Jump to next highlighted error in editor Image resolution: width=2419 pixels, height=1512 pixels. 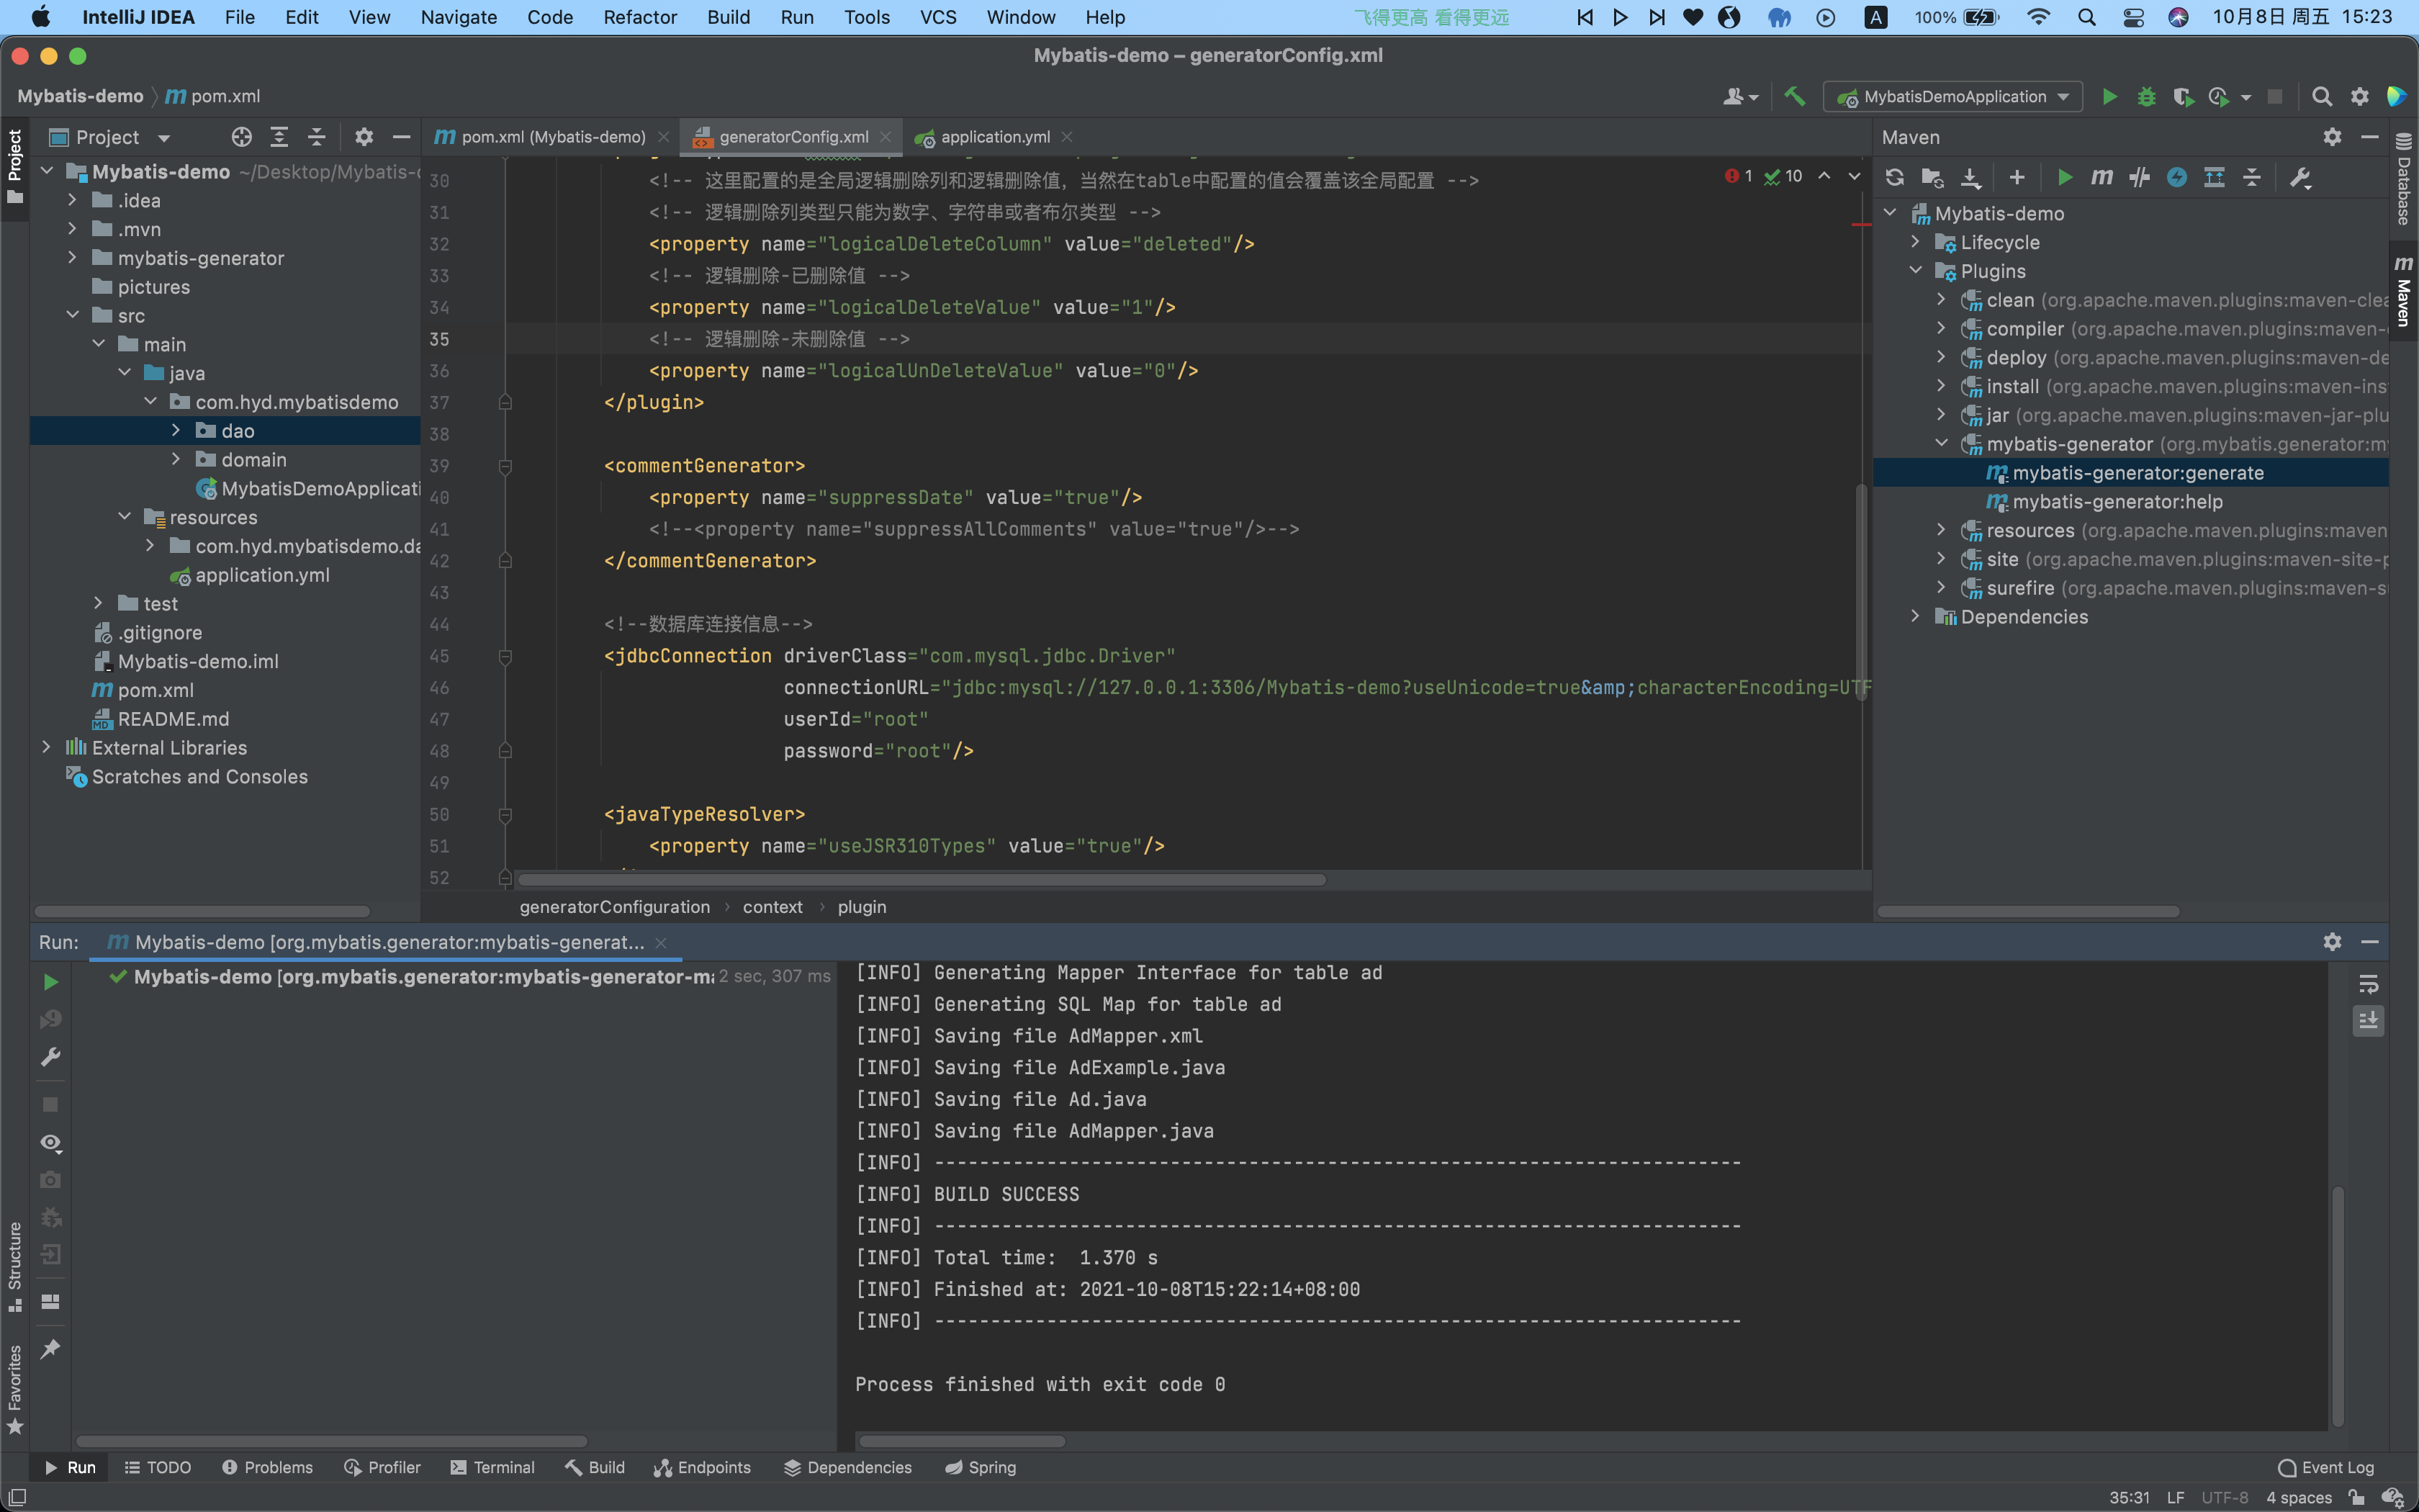1855,176
